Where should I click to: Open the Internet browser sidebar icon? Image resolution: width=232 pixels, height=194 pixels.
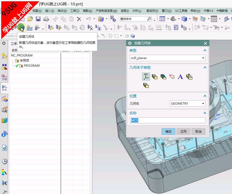coord(4,148)
